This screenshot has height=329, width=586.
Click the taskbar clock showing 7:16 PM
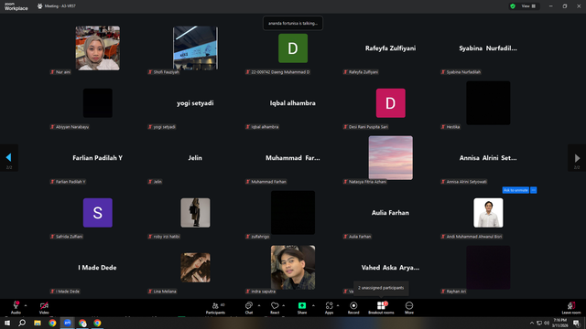[x=559, y=323]
